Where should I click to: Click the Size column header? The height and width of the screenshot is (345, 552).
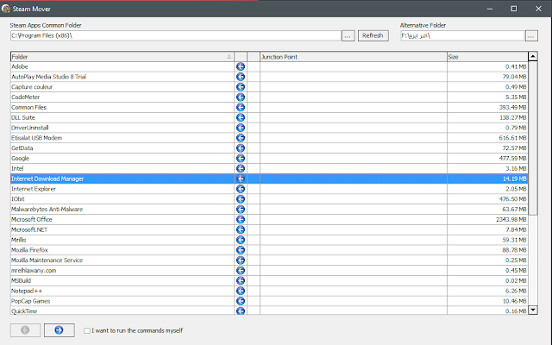point(487,57)
